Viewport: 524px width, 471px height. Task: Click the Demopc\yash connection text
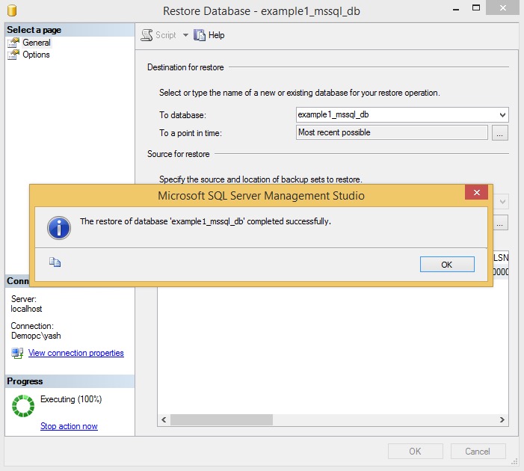pyautogui.click(x=36, y=336)
